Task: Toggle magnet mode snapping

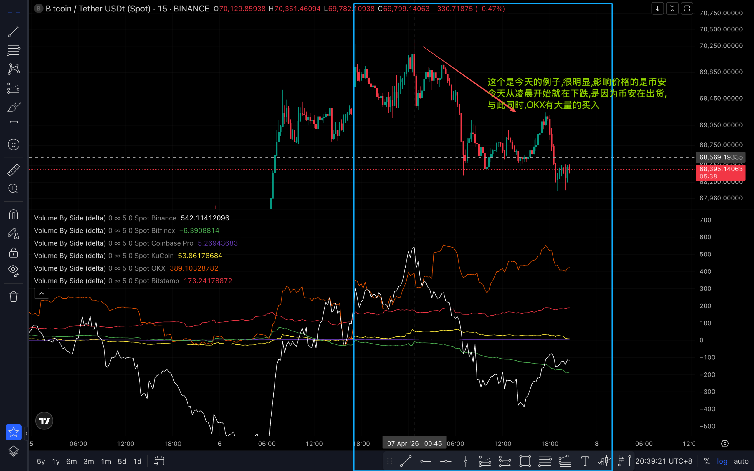Action: [13, 214]
